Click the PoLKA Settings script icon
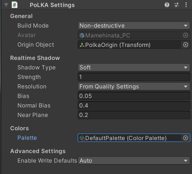192x174 pixels. pyautogui.click(x=15, y=5)
